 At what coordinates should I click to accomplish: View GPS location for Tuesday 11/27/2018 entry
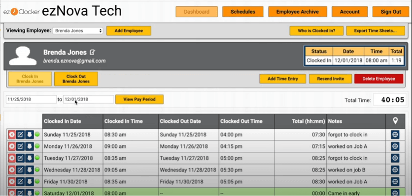click(395, 158)
